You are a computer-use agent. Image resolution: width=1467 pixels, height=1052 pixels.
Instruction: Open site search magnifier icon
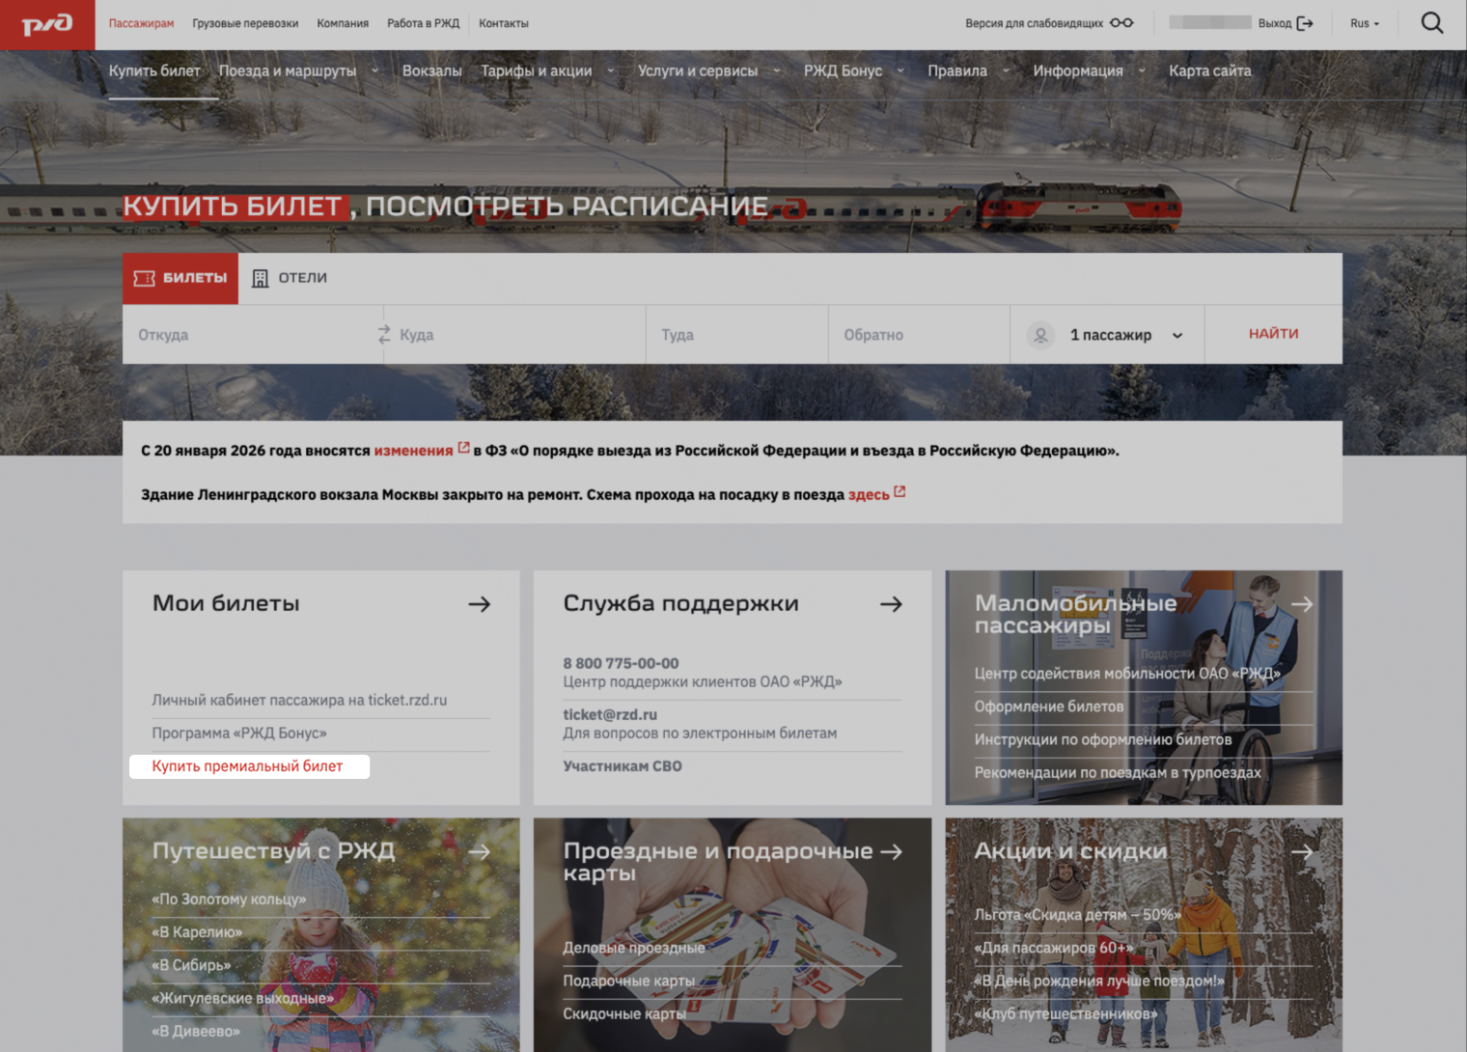click(x=1432, y=23)
